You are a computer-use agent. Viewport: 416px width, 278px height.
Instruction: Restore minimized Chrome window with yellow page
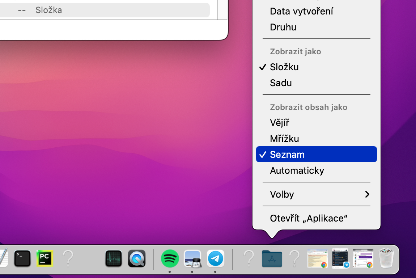(317, 258)
